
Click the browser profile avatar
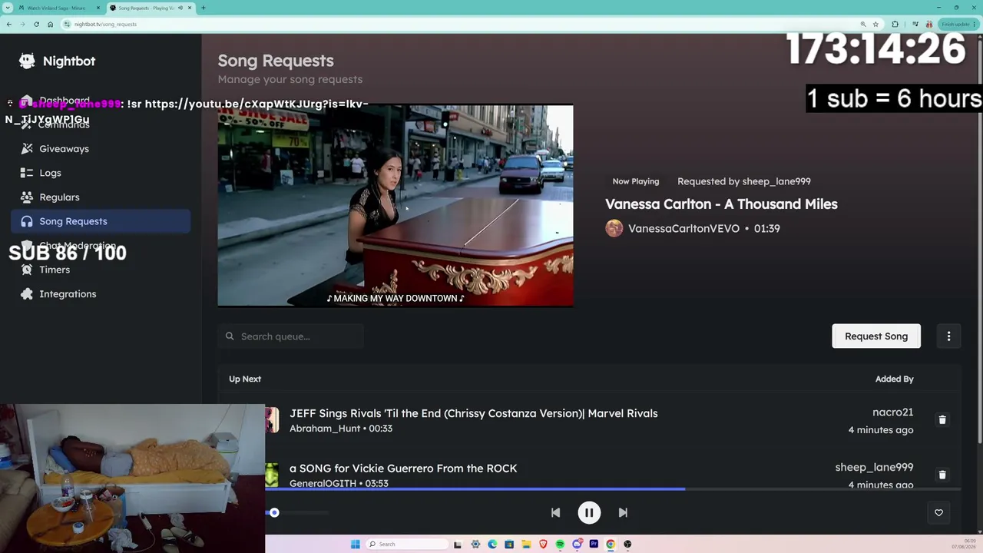[x=929, y=24]
